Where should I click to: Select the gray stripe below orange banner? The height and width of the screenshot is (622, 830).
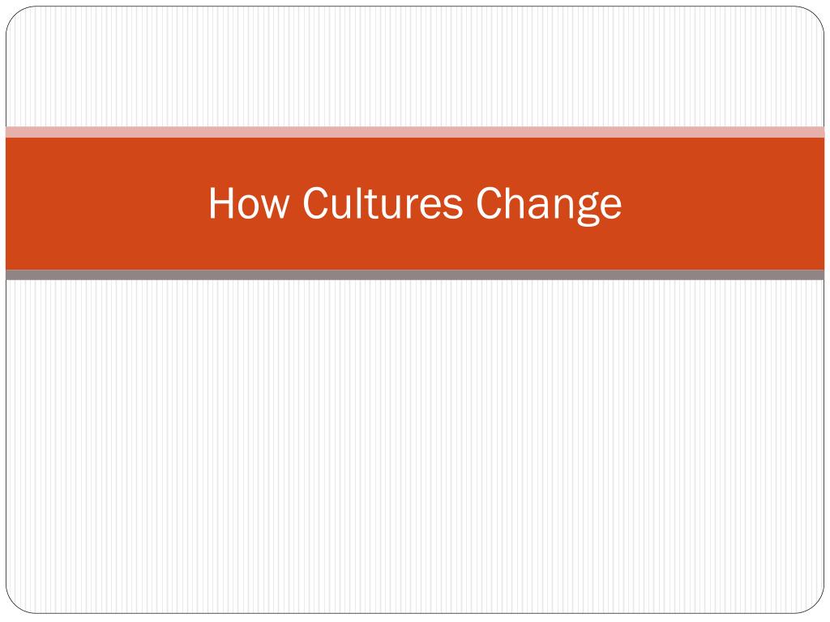[415, 275]
